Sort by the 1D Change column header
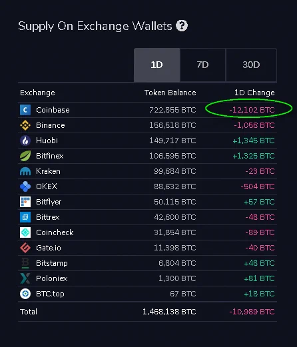The image size is (297, 347). coord(254,93)
